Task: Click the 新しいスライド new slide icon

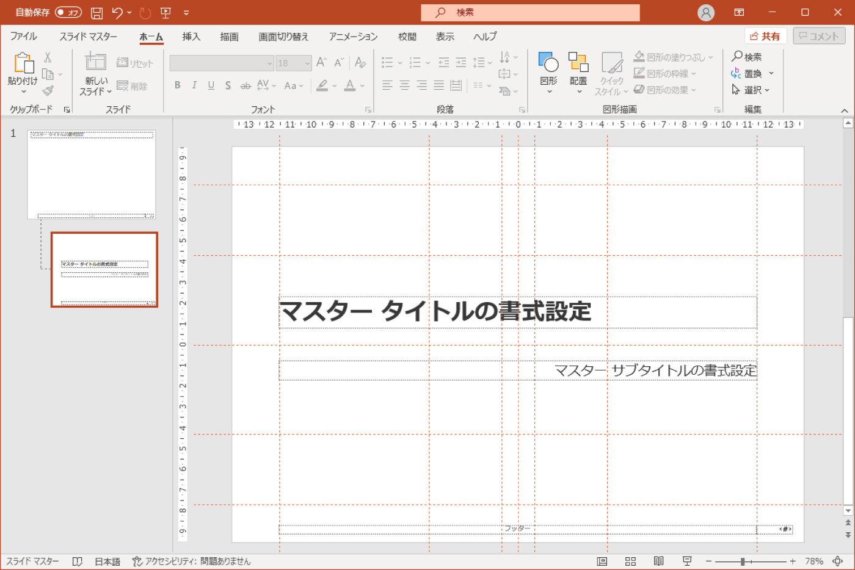Action: pos(95,61)
